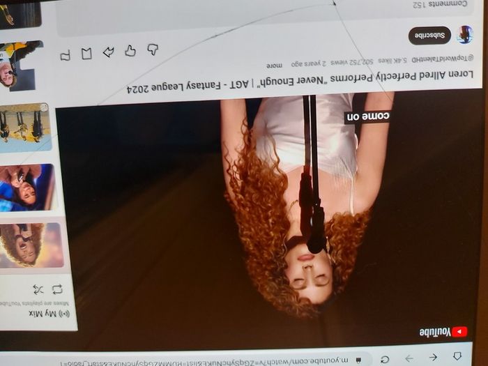Click the Save bookmark icon
The image size is (488, 366).
tap(86, 54)
